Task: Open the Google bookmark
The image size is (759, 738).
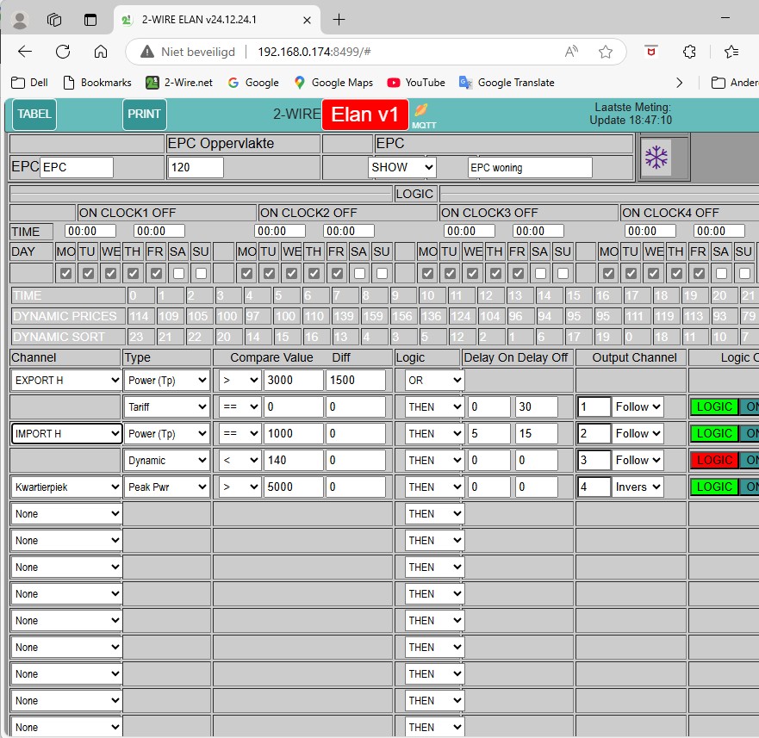Action: click(253, 83)
